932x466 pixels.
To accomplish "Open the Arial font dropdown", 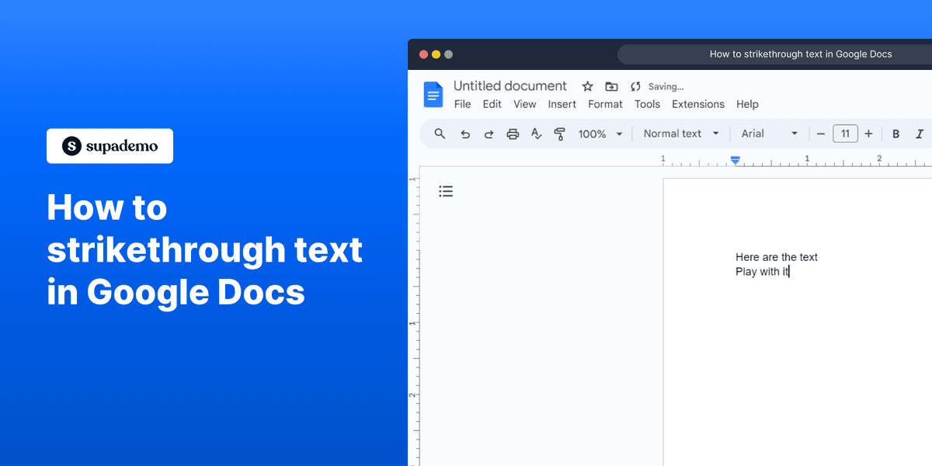I will (x=769, y=133).
